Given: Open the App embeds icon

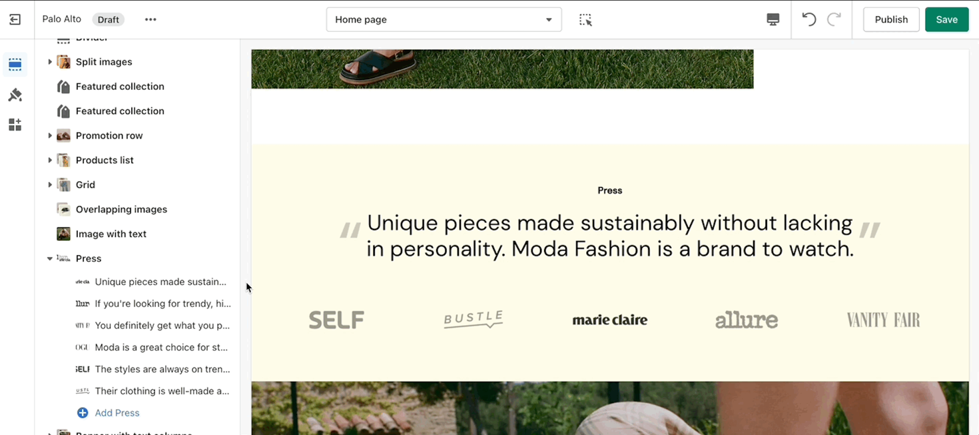Looking at the screenshot, I should 15,125.
